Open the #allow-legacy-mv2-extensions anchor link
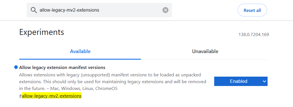This screenshot has height=107, width=293. [x=50, y=96]
